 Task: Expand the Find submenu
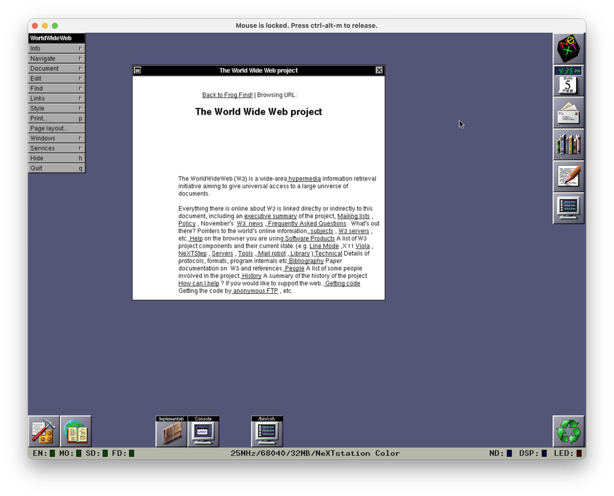click(x=56, y=88)
